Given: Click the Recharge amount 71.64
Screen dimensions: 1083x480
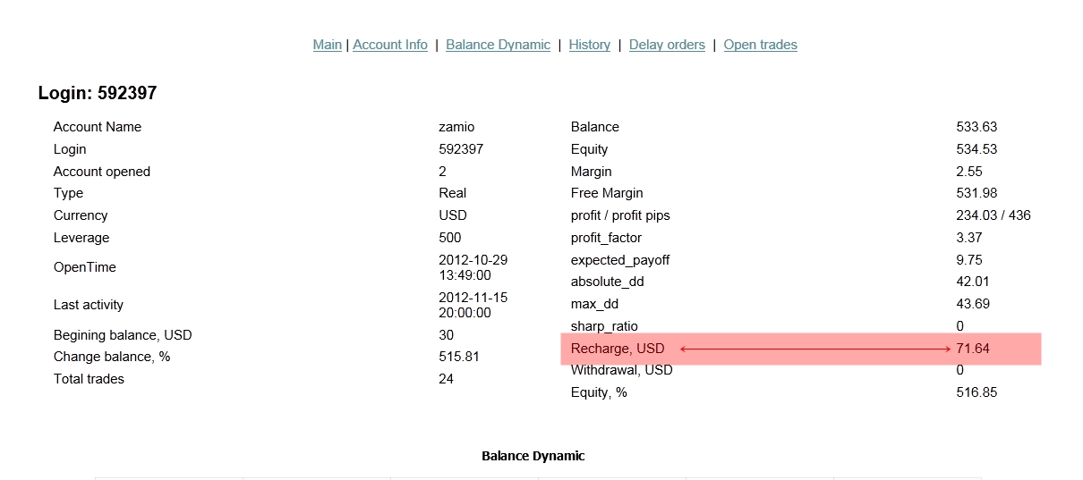Looking at the screenshot, I should 972,349.
